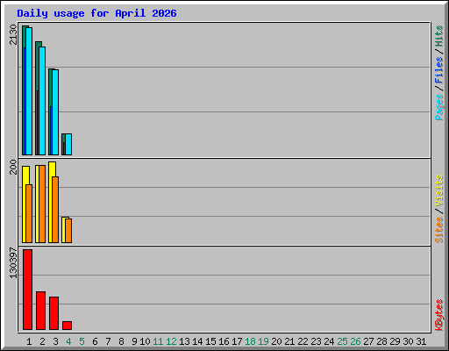449x351 pixels.
Task: Click the Files legend label
Action: tap(439, 70)
